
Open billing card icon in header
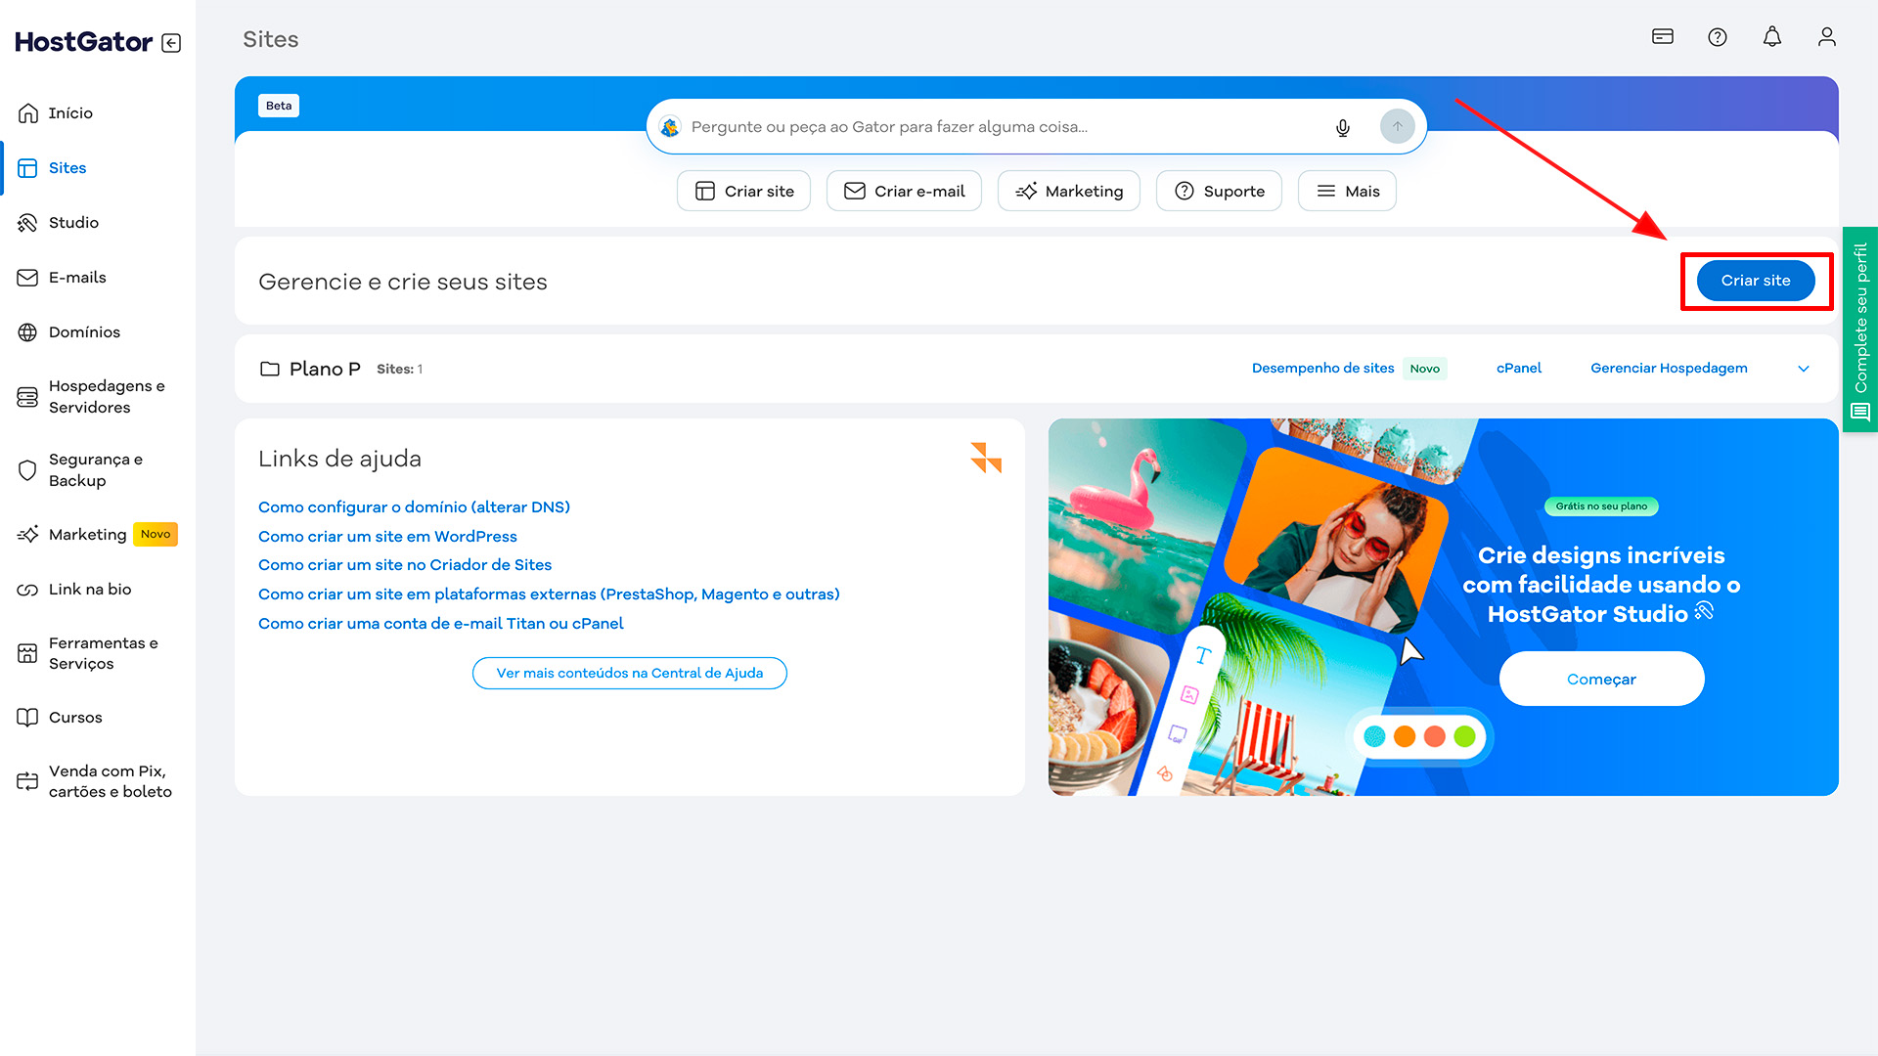point(1663,37)
